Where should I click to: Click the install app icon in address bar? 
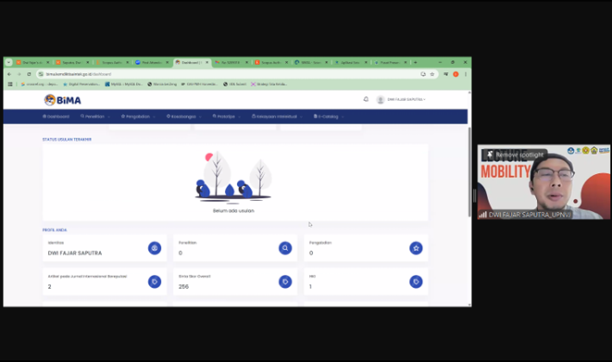click(423, 74)
